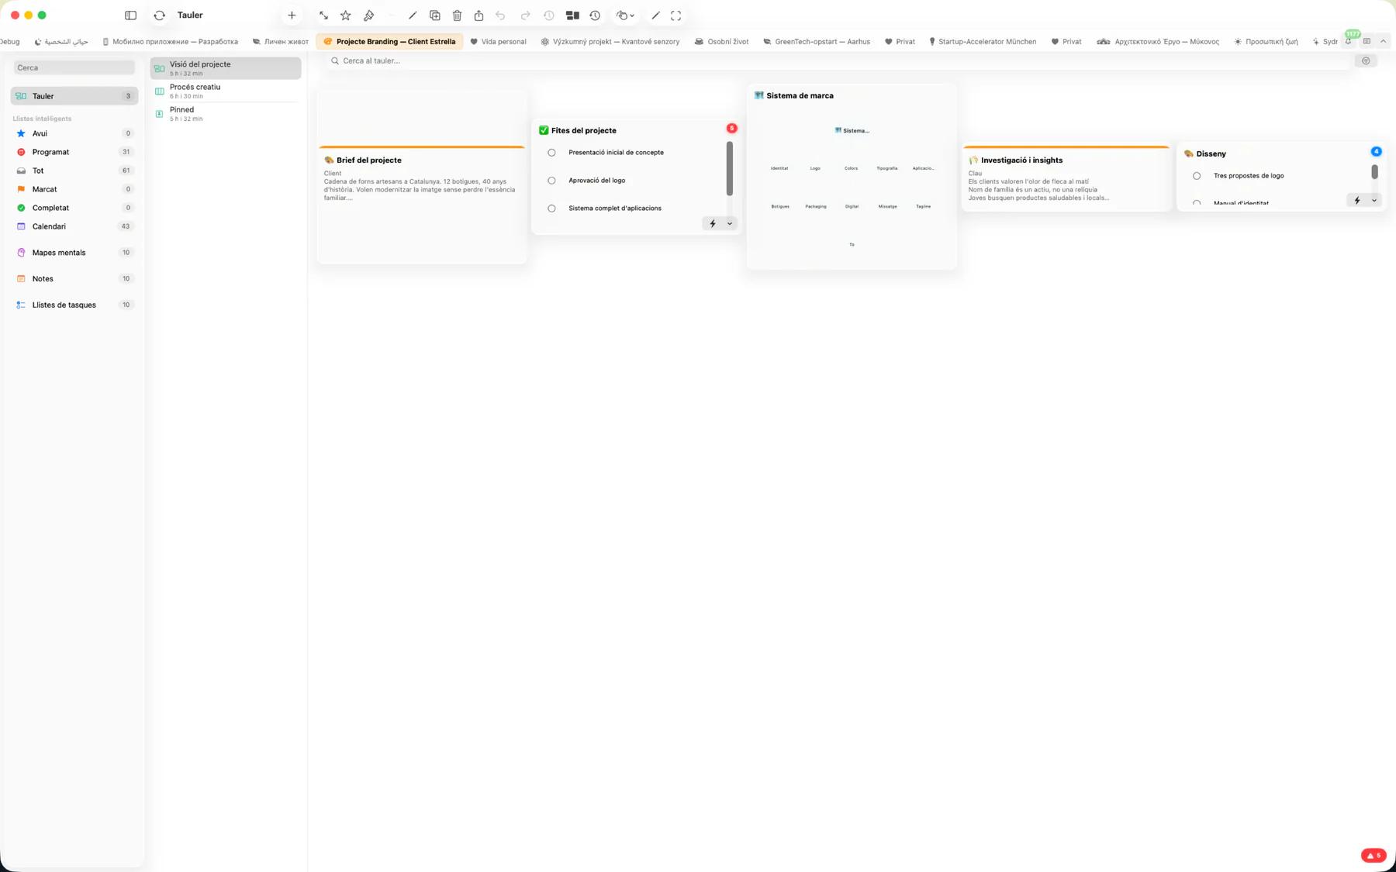Screen dimensions: 1396x872
Task: Click the Cerca al tauler search field
Action: pyautogui.click(x=838, y=60)
